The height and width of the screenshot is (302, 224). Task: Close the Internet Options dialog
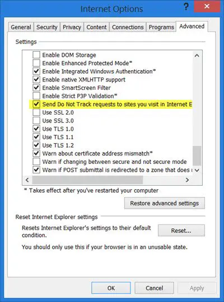coord(207,6)
